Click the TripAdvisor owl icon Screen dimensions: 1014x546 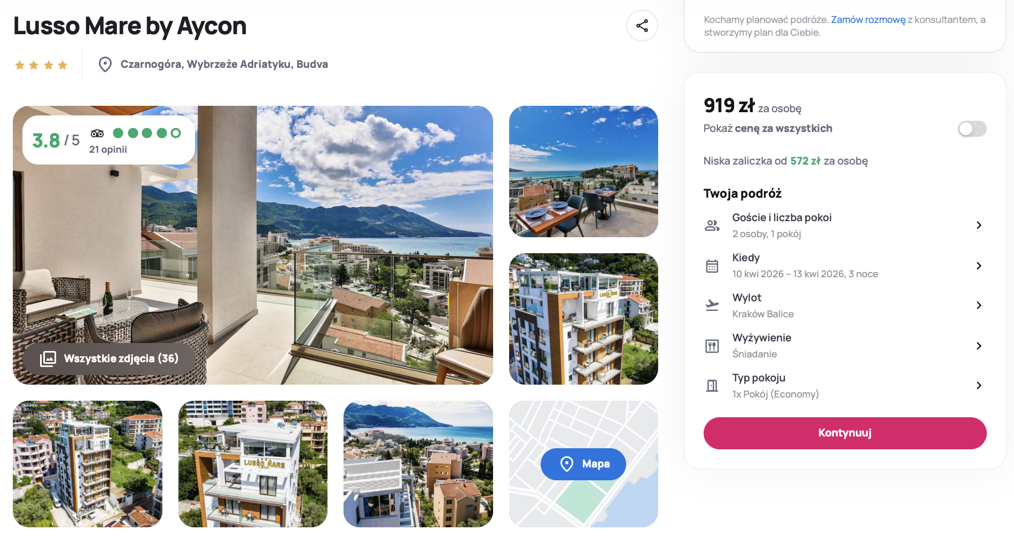[97, 134]
